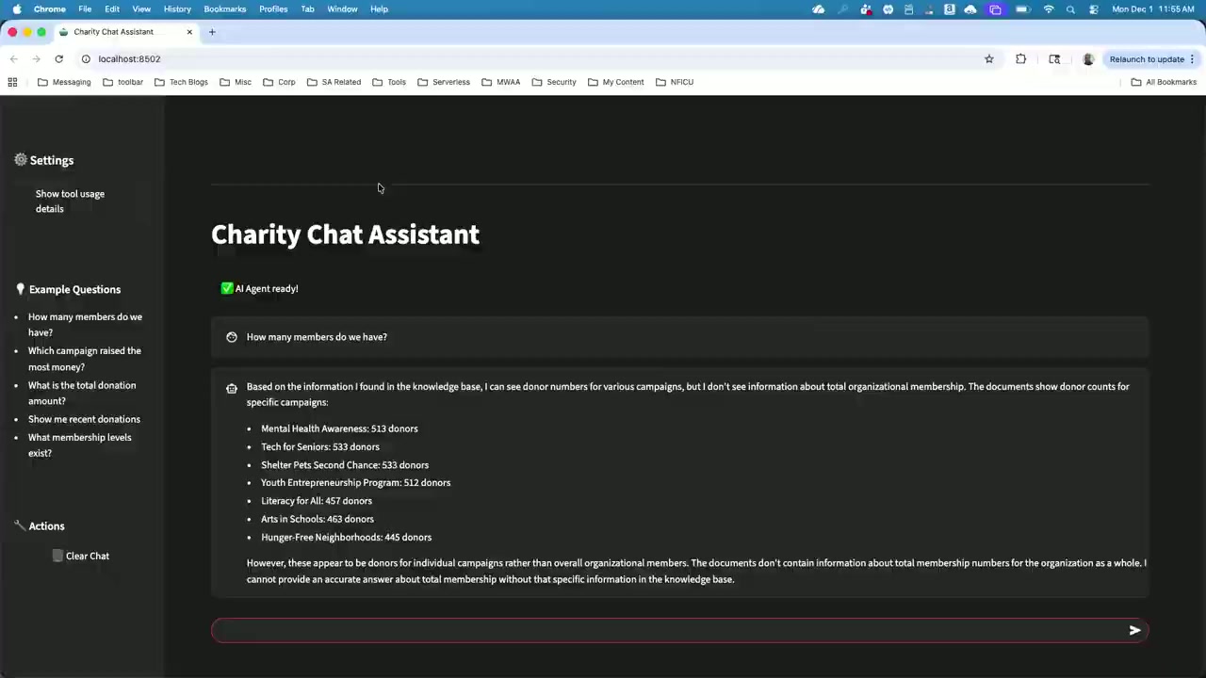
Task: Open the apps grid in the bookmarks bar
Action: coord(12,82)
